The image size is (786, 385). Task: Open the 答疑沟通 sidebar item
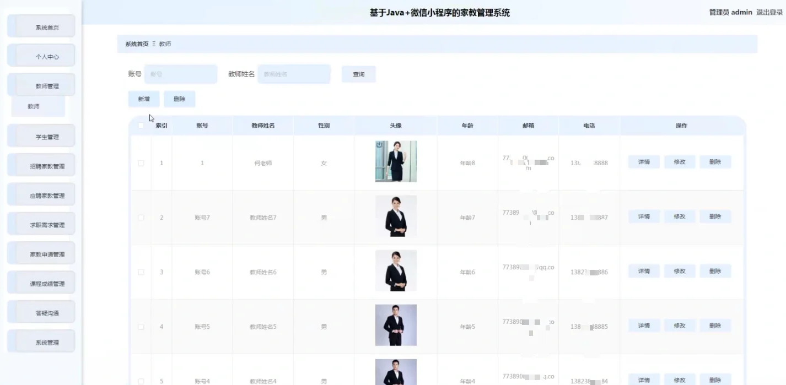41,311
